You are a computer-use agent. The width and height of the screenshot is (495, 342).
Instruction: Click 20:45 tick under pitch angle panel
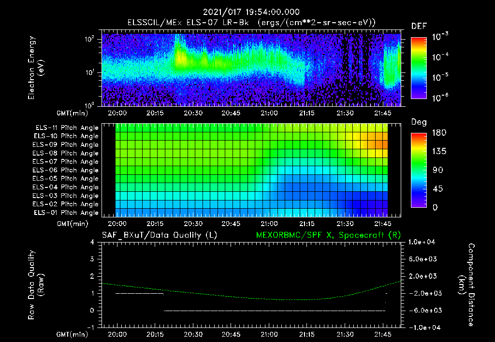[x=231, y=224]
